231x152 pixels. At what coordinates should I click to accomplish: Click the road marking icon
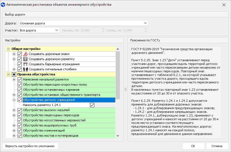click(x=25, y=59)
